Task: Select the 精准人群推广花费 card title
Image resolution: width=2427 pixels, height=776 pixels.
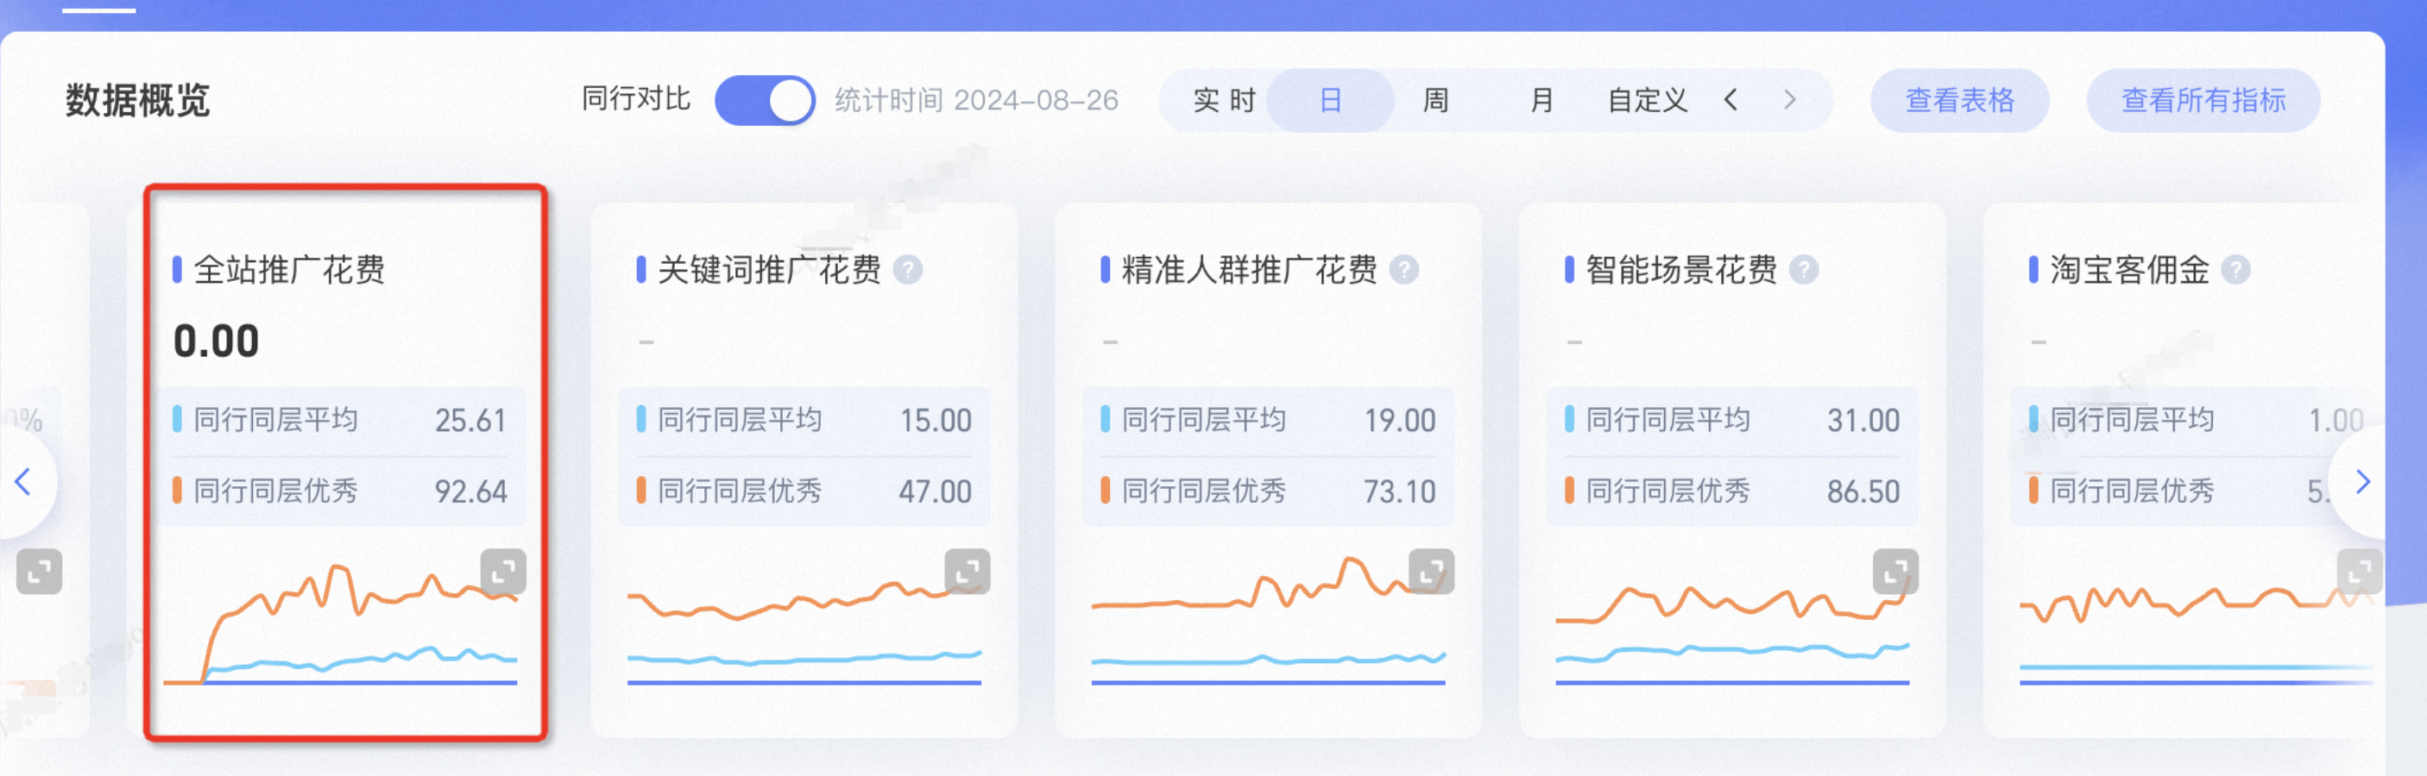Action: pyautogui.click(x=1249, y=270)
